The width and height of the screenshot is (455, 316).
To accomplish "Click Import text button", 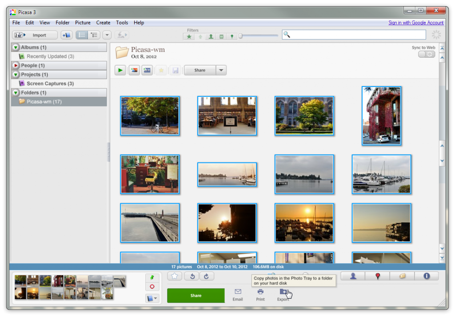I will pos(39,35).
